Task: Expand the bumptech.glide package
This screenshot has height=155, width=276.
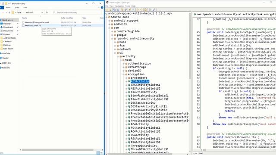Action: coord(112,31)
